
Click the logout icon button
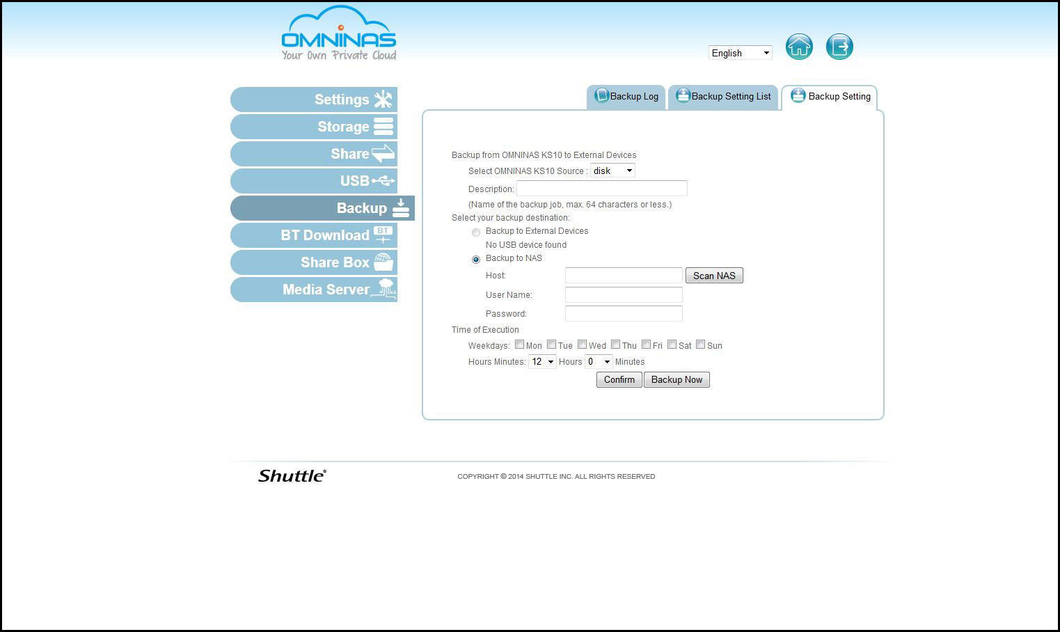[x=839, y=47]
